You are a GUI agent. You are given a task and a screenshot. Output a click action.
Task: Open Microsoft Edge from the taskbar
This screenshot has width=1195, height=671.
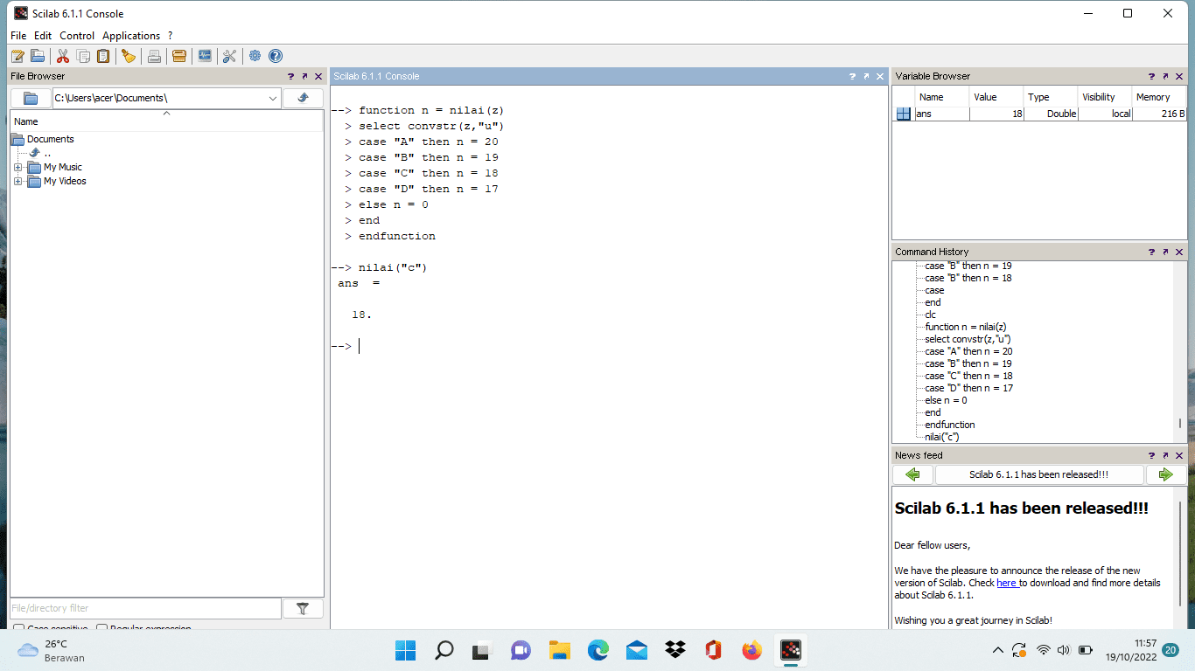[597, 650]
